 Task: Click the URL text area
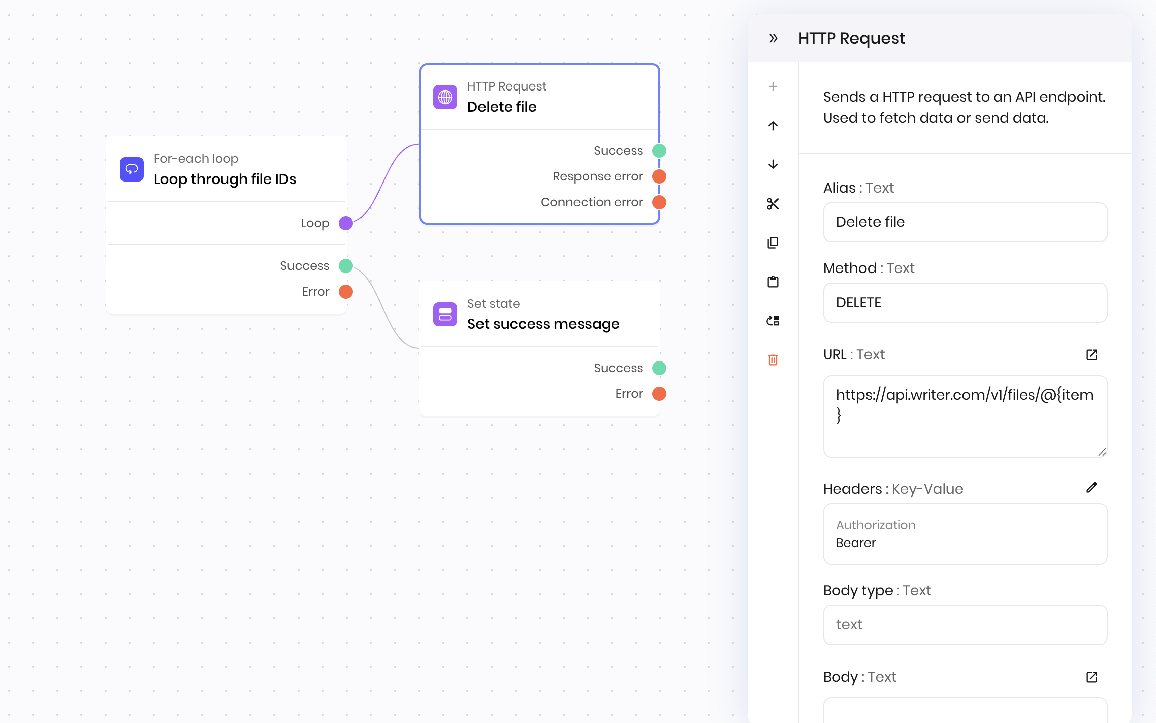[965, 416]
